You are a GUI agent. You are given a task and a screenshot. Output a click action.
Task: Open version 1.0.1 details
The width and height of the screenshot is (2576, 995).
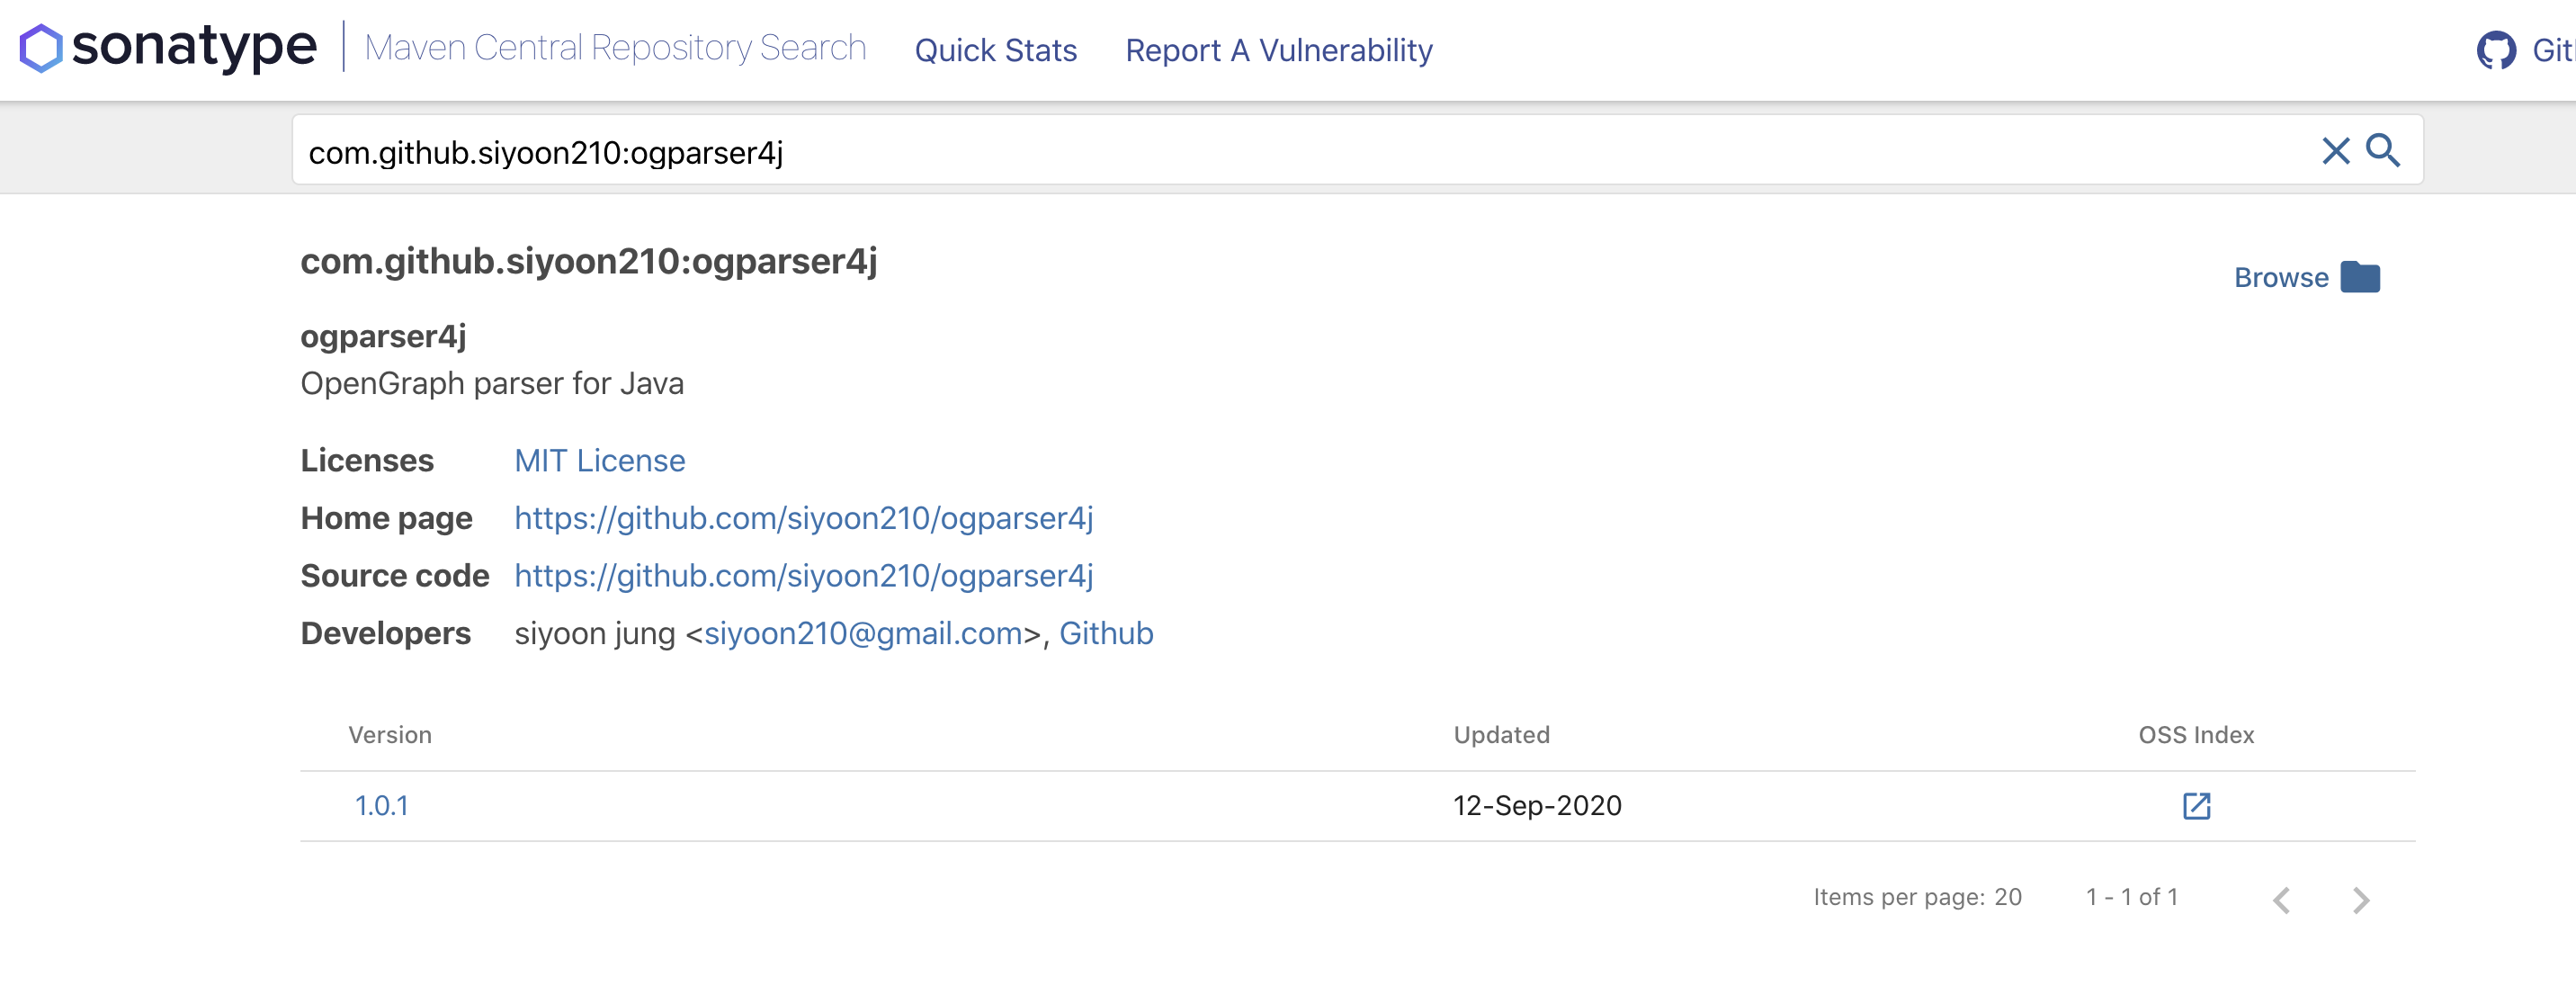[381, 806]
